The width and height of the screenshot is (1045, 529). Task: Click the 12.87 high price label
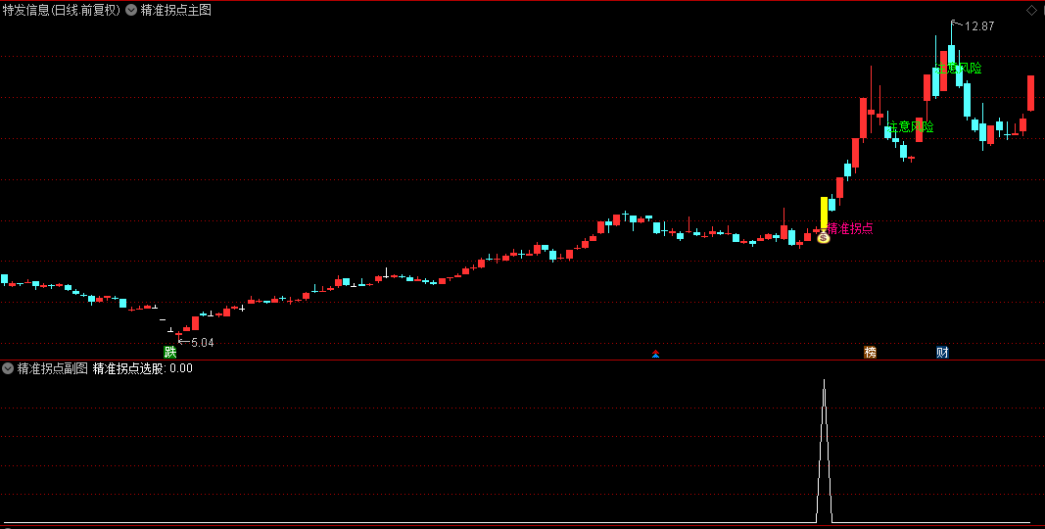click(x=979, y=26)
